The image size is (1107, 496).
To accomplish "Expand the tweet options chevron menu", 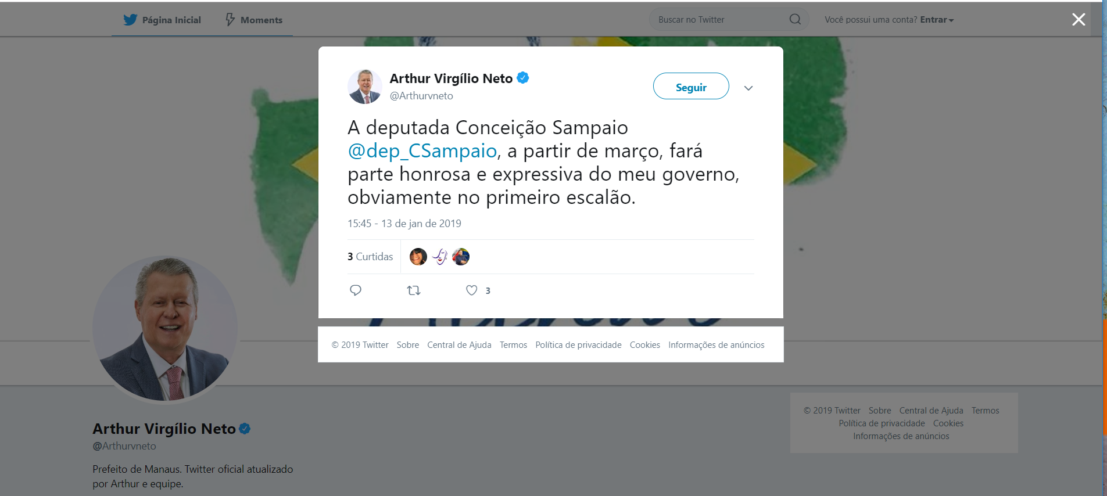I will click(x=748, y=88).
